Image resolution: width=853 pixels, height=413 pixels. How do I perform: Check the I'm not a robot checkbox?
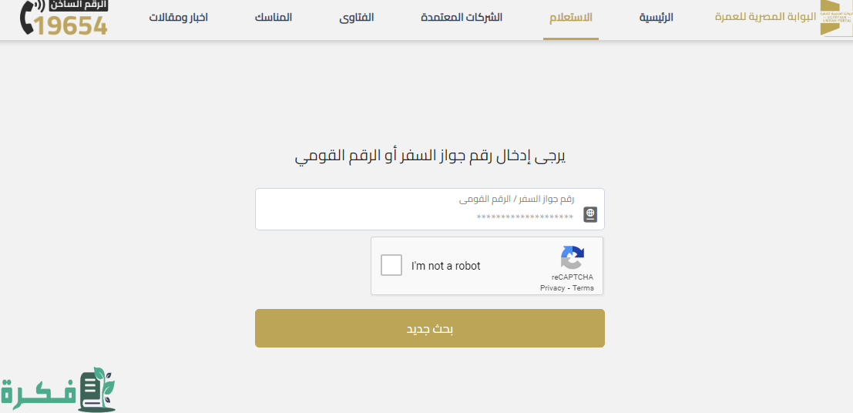pyautogui.click(x=391, y=265)
